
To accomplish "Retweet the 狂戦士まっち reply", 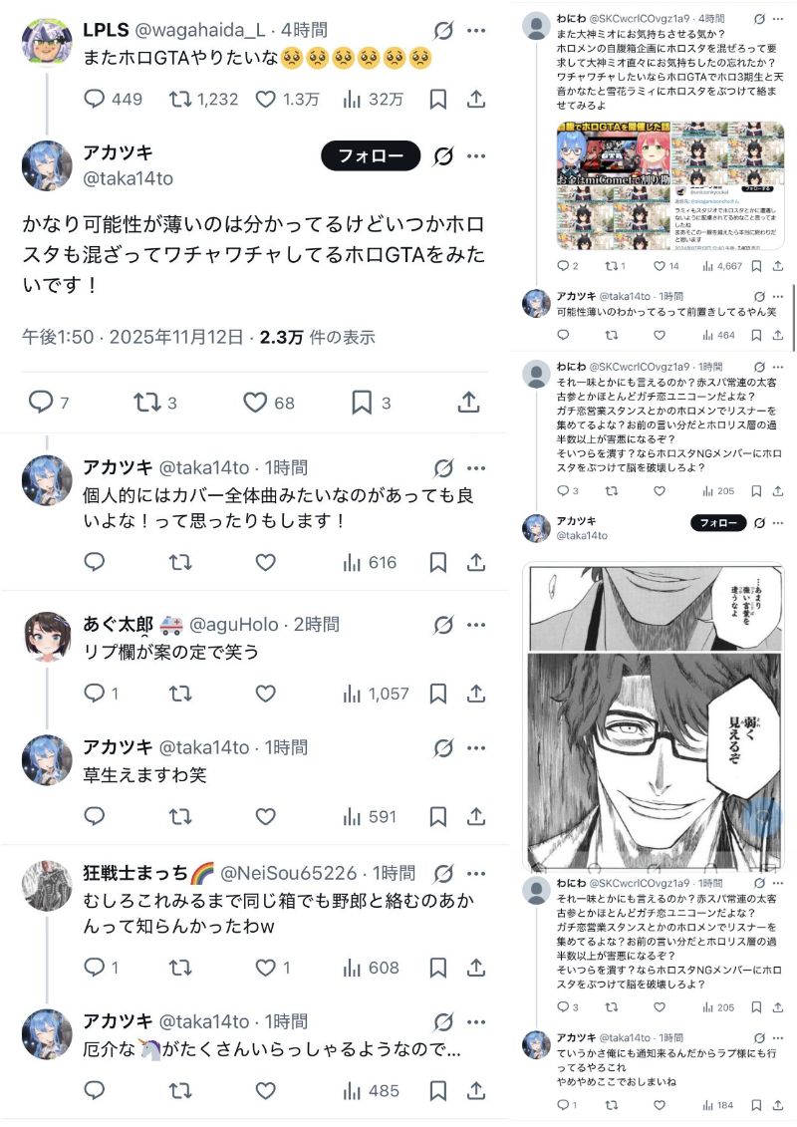I will coord(179,969).
